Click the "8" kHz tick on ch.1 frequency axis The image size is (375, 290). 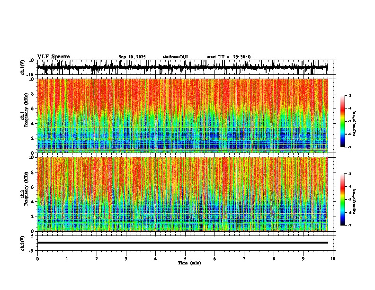click(33, 94)
